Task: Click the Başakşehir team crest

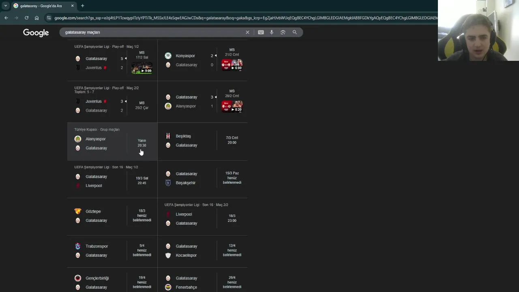Action: coord(168,183)
